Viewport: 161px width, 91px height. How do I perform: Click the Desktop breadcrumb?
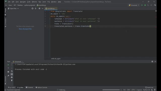pyautogui.click(x=20, y=5)
